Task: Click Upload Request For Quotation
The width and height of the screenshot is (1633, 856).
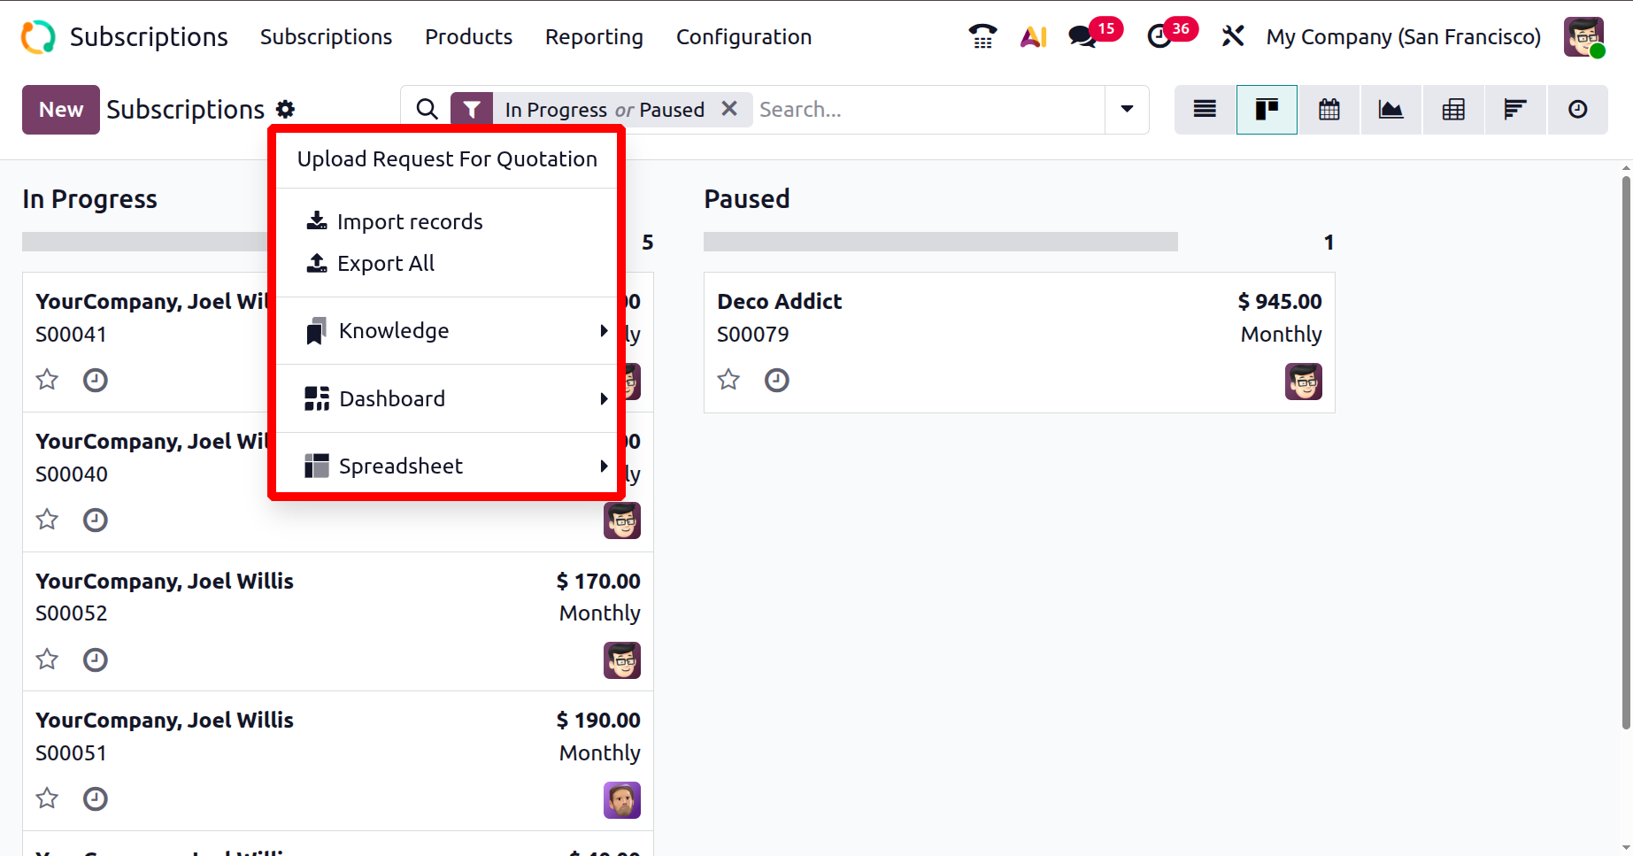Action: coord(447,159)
